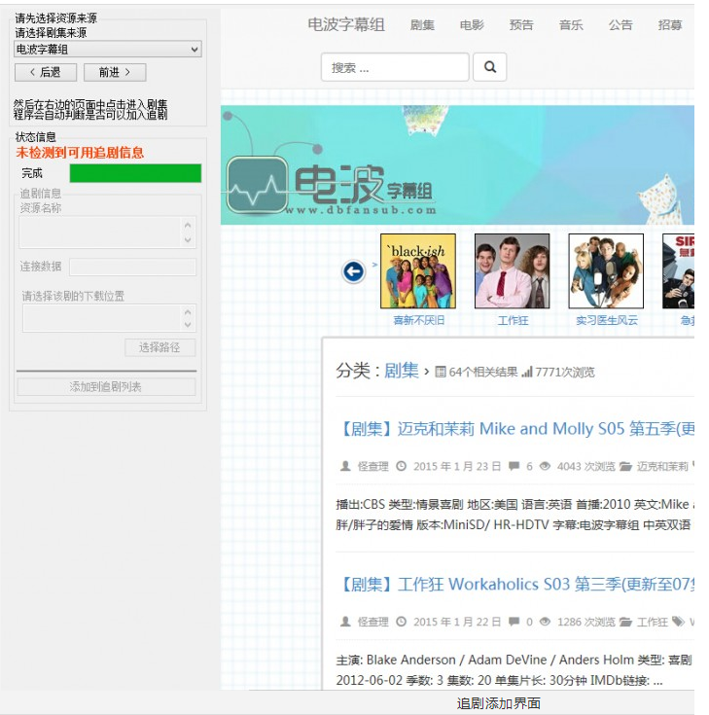Click author icon in Workaholics row
This screenshot has width=709, height=715.
point(345,622)
